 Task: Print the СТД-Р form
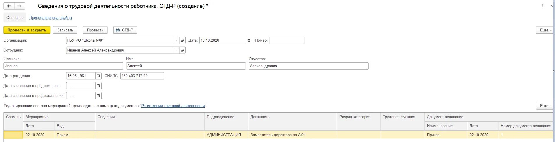click(125, 30)
